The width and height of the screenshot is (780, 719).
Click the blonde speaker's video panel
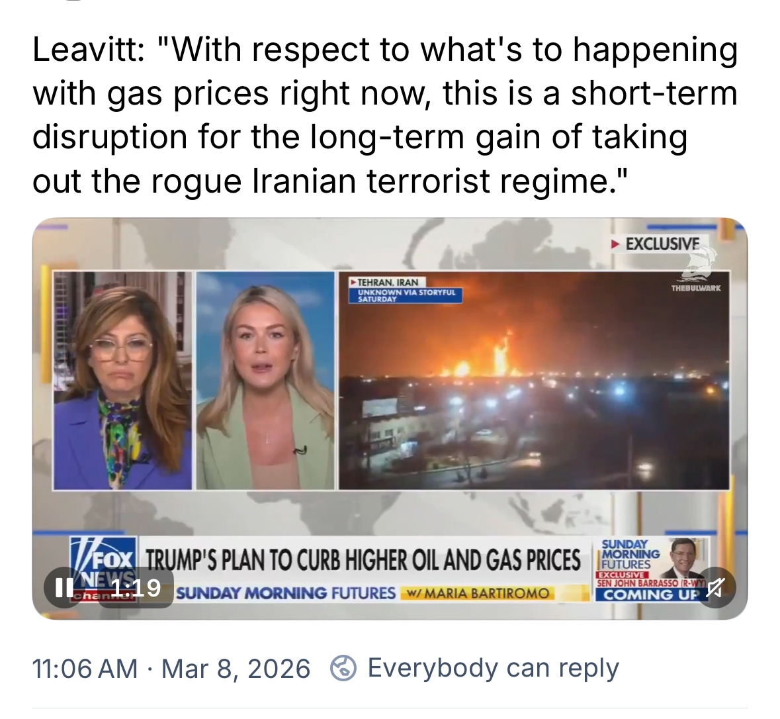pyautogui.click(x=265, y=381)
